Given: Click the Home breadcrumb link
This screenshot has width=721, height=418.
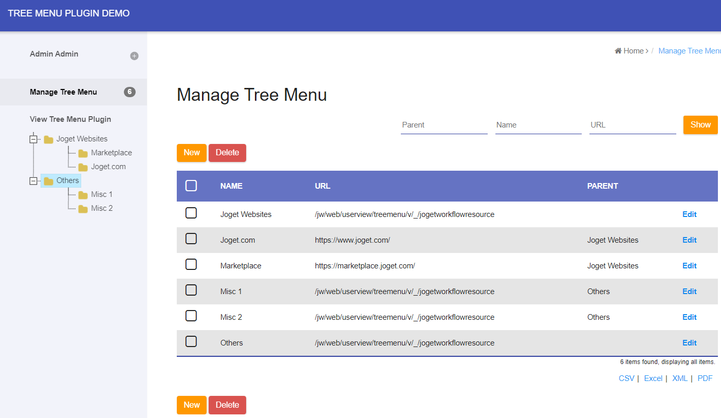Looking at the screenshot, I should pos(634,51).
